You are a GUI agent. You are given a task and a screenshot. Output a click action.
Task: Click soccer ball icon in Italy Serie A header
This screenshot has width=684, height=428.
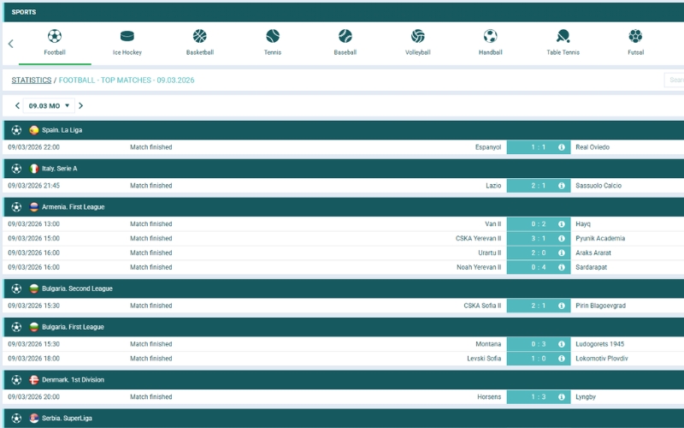tap(16, 169)
